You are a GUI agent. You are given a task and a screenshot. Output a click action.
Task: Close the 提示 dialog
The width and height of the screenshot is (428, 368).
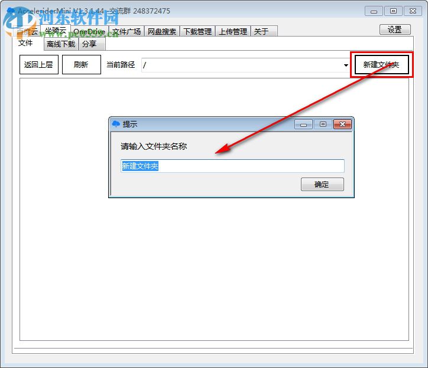pos(342,124)
